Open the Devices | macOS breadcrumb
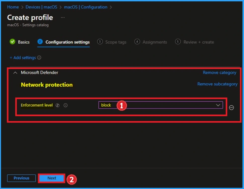This screenshot has height=189, width=244. [x=42, y=7]
